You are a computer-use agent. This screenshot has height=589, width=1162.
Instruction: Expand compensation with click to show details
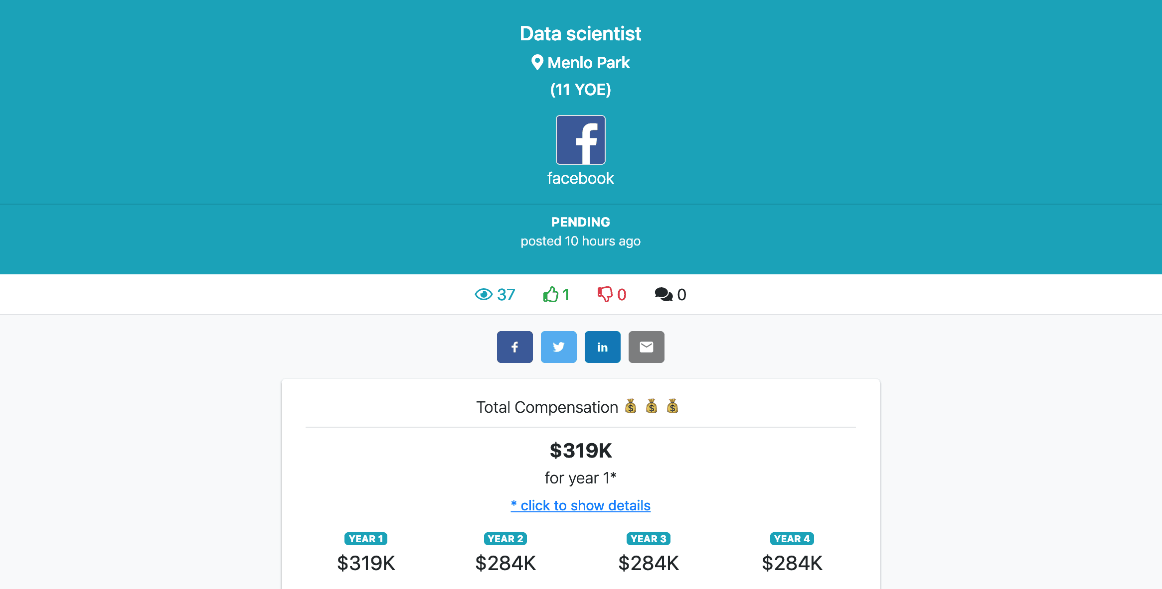(x=581, y=505)
